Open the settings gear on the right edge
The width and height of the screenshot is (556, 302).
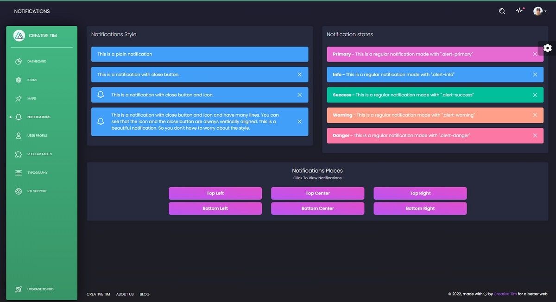[548, 48]
